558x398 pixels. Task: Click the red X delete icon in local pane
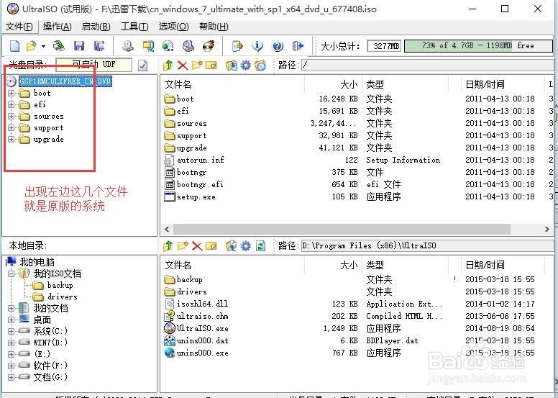point(197,246)
